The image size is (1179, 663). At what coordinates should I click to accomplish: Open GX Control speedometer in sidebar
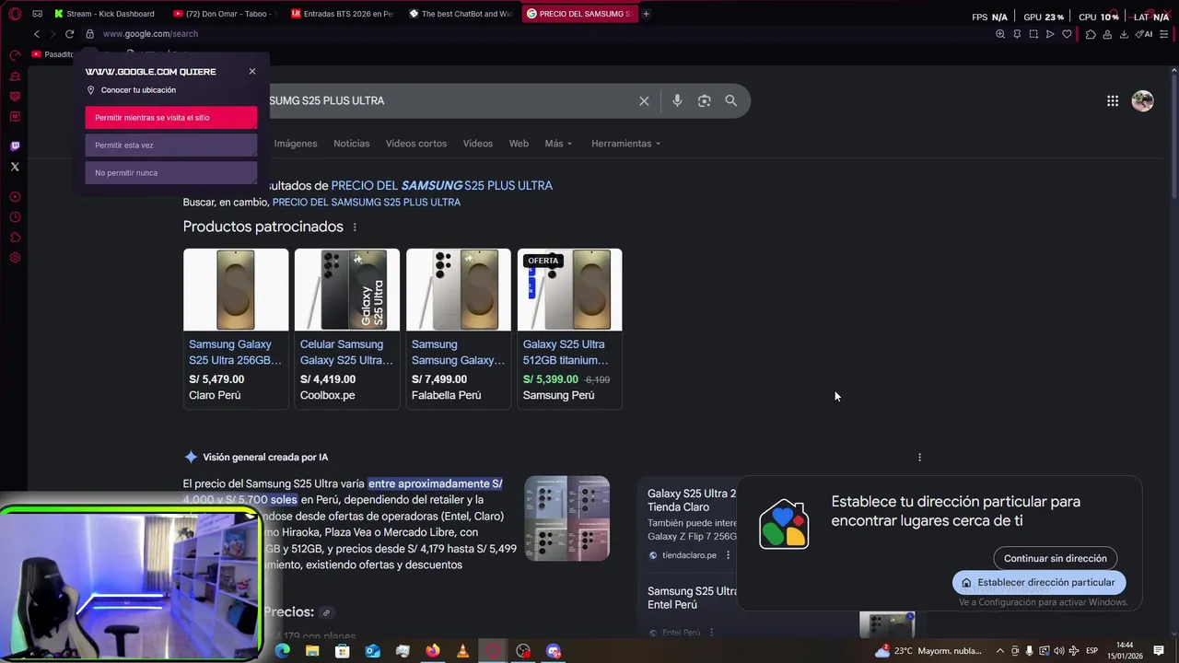15,55
